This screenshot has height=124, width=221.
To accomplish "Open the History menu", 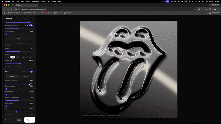I will (x=28, y=1).
